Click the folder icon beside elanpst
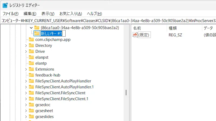The image size is (216, 121). pyautogui.click(x=31, y=57)
